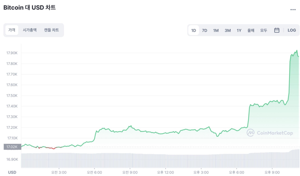Choose the 3M time range

tap(227, 30)
